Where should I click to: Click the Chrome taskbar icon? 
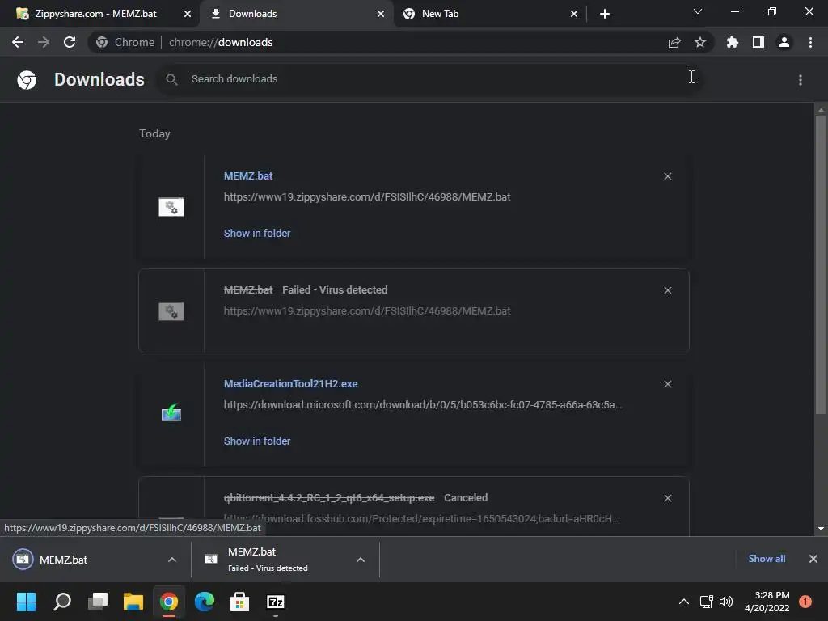169,602
